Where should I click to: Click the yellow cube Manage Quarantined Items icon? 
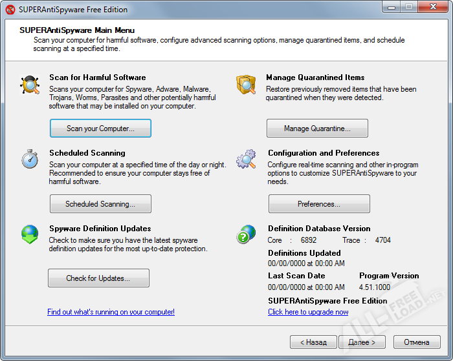tap(246, 85)
